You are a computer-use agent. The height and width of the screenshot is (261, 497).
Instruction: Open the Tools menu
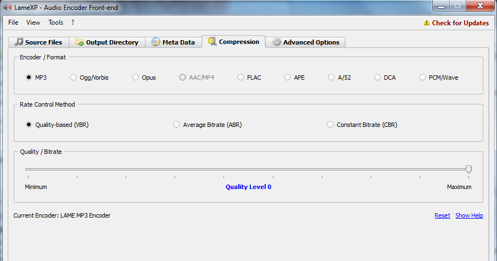tap(56, 23)
